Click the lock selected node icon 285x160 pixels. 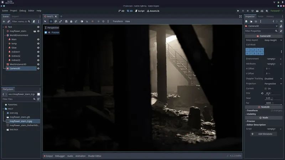click(71, 21)
